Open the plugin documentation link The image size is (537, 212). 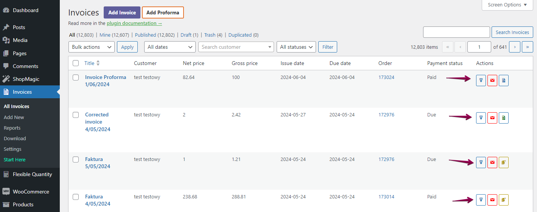(134, 23)
